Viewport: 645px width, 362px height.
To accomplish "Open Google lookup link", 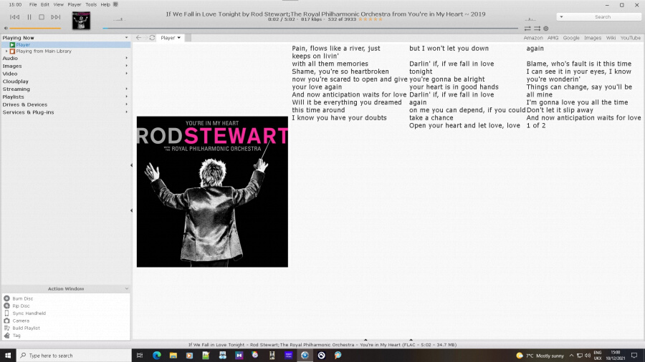I will 571,38.
